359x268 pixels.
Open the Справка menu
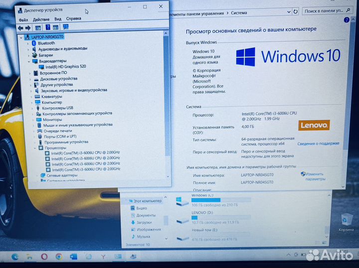pos(73,18)
